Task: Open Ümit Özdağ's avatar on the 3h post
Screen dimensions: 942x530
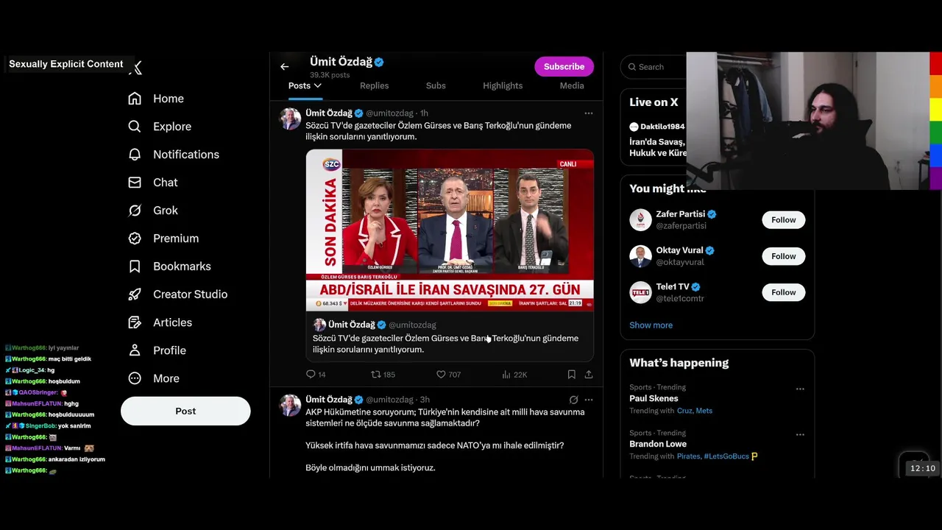Action: click(x=291, y=405)
